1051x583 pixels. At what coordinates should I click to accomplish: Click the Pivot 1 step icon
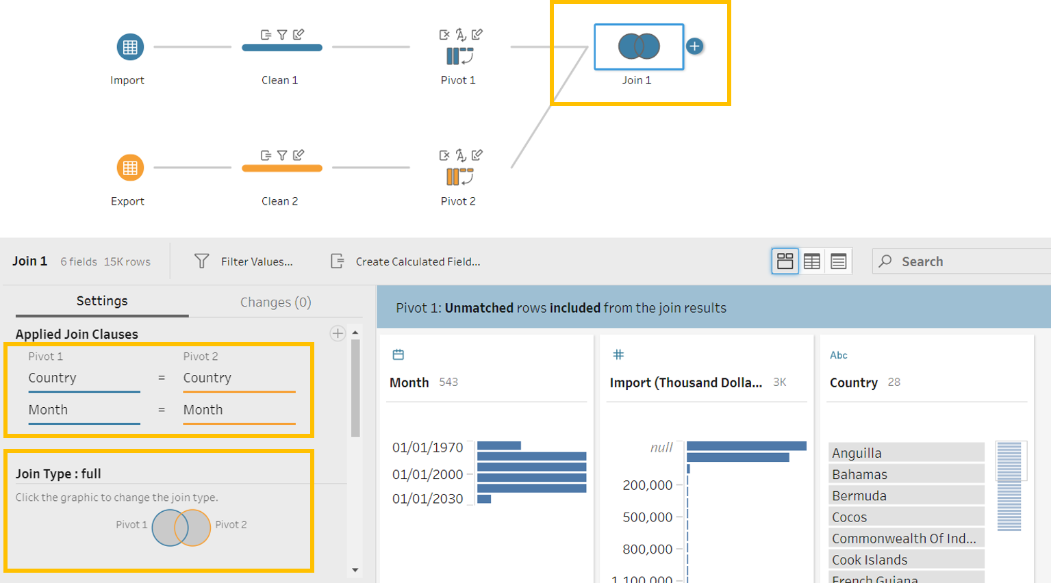[x=459, y=56]
